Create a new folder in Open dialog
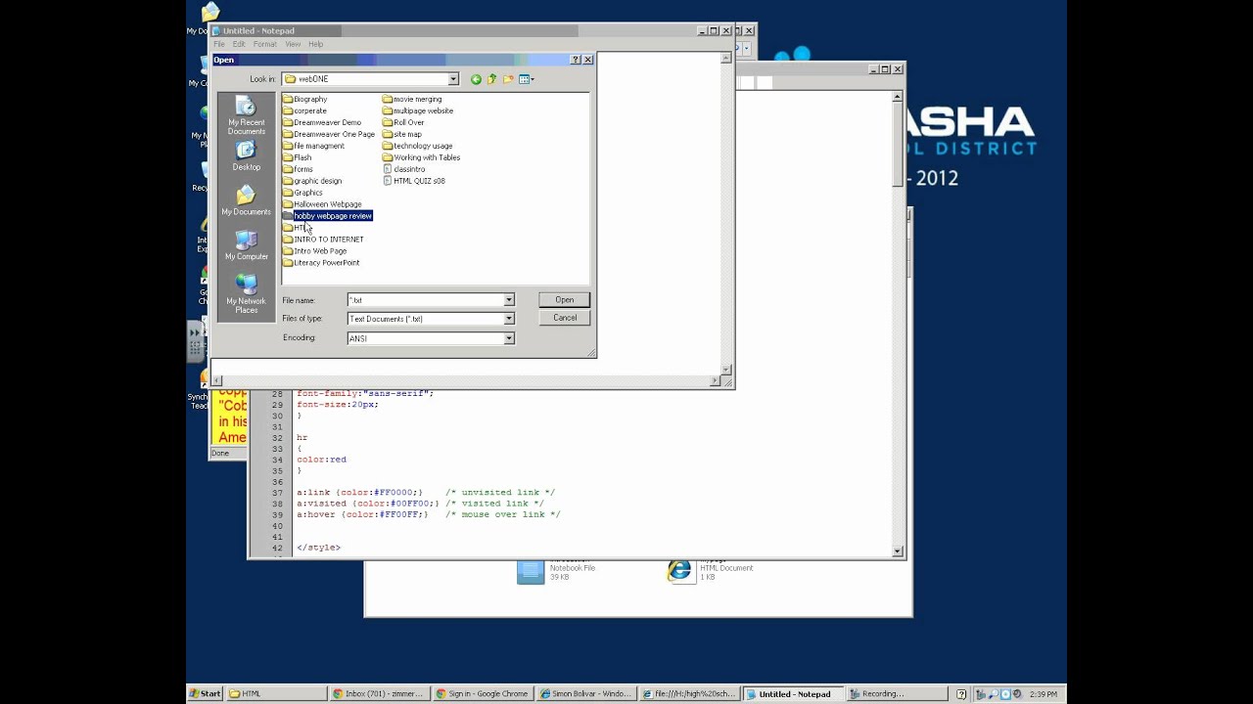This screenshot has height=704, width=1253. (508, 79)
